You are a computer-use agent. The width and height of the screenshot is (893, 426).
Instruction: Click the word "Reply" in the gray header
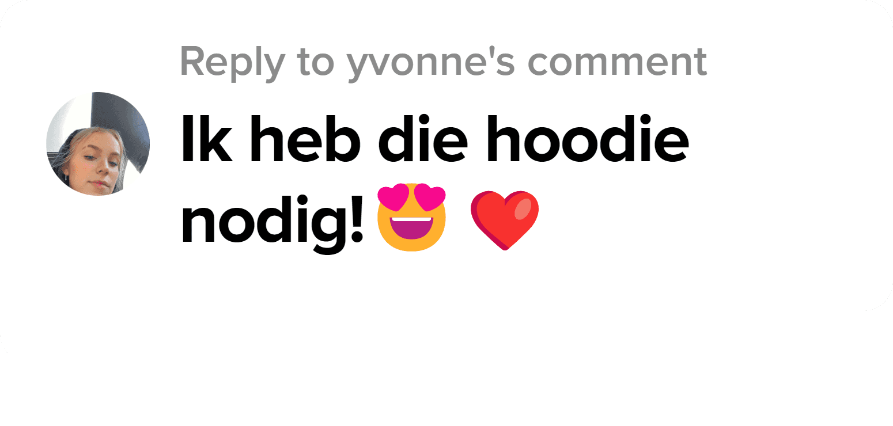(232, 62)
